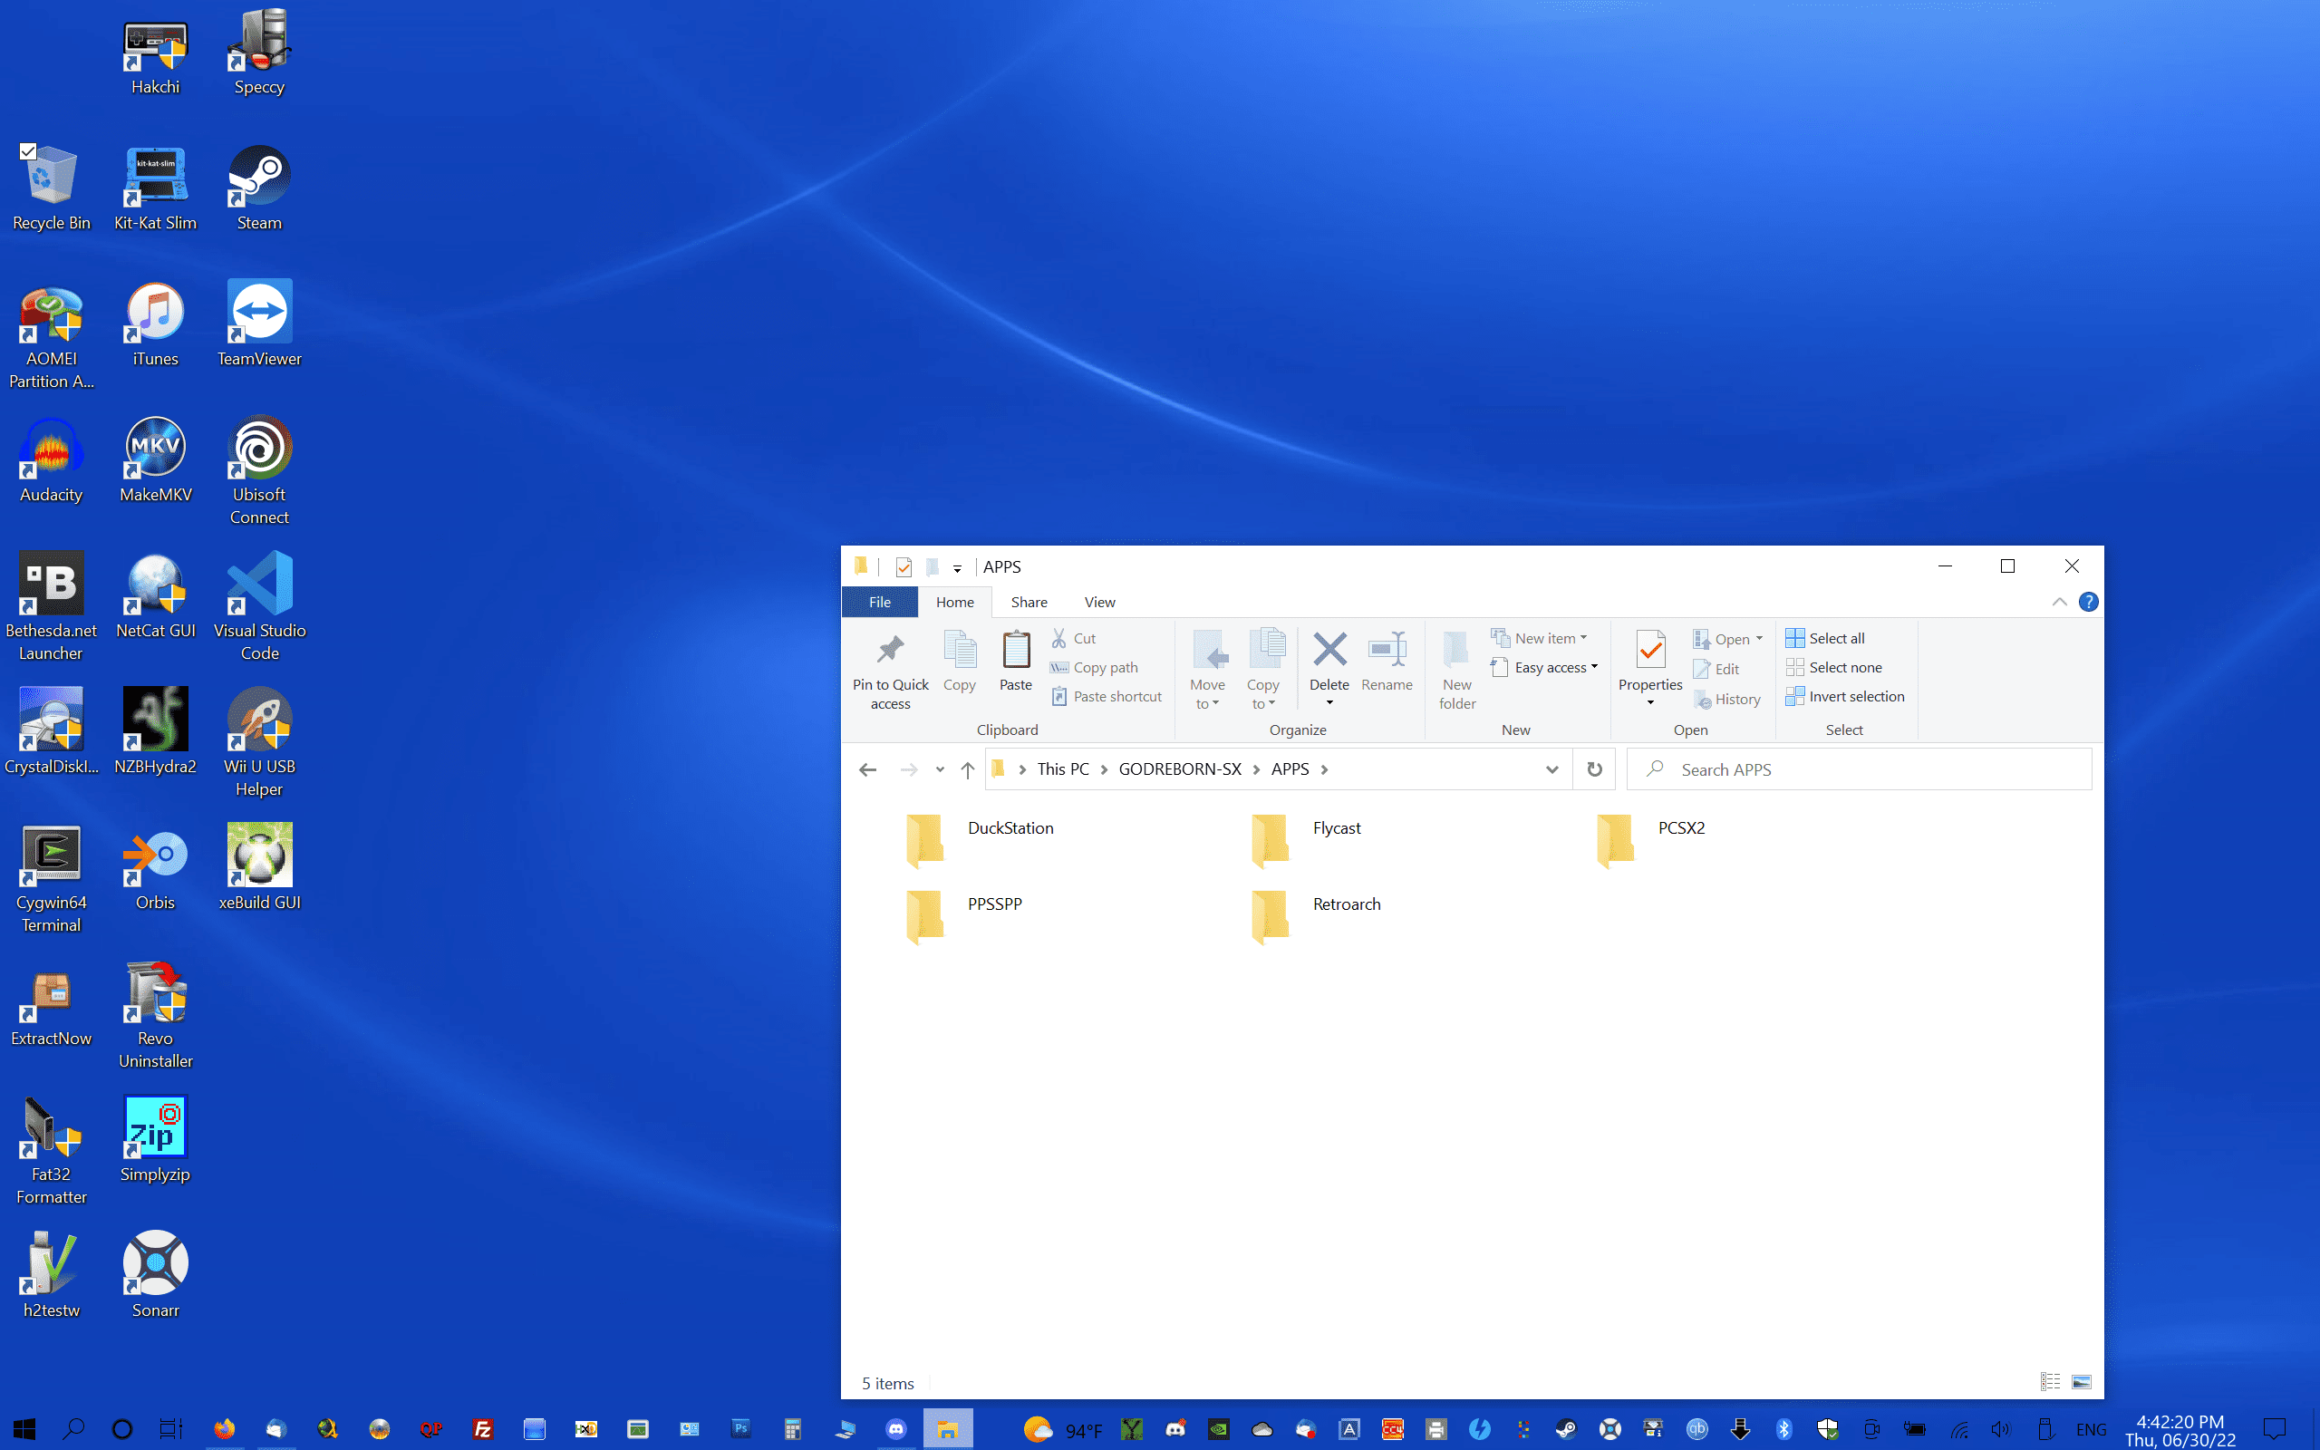Image resolution: width=2320 pixels, height=1450 pixels.
Task: Click Pin to Quick access in ribbon
Action: tap(891, 672)
